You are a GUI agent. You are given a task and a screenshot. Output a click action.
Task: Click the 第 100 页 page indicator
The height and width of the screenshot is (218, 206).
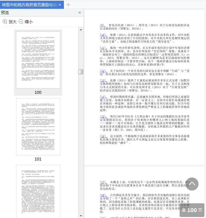(192, 210)
